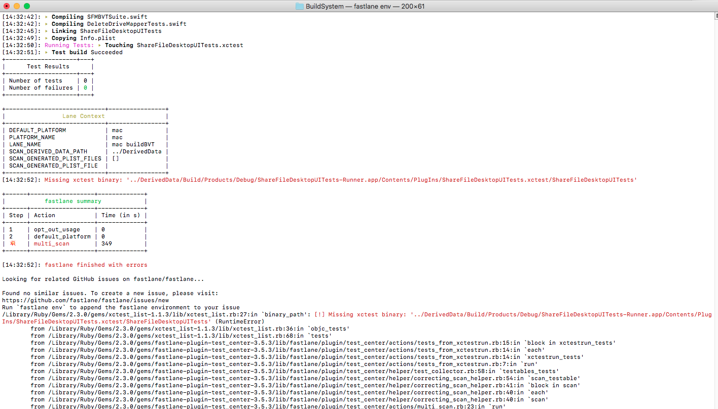Screen dimensions: 718x409
Task: Click the 'SCAN_DERIVED_DATA_PATH' key
Action: click(x=48, y=151)
